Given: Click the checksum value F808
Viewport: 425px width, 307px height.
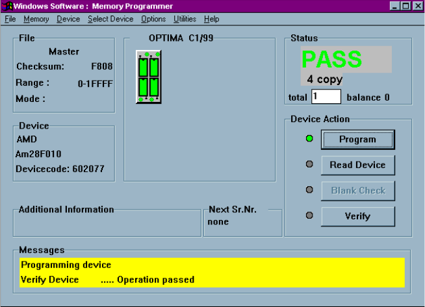Looking at the screenshot, I should (x=101, y=66).
